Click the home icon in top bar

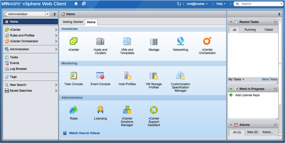pyautogui.click(x=76, y=4)
